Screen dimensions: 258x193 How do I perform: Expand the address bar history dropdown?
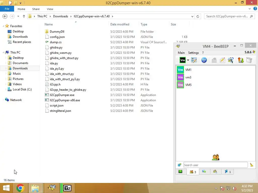pyautogui.click(x=192, y=16)
